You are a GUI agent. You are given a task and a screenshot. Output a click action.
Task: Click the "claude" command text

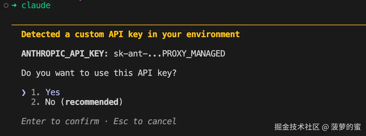tap(36, 5)
